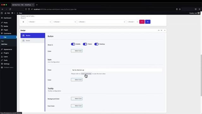This screenshot has width=202, height=114.
Task: Select the Add New Post browser tab
Action: pyautogui.click(x=23, y=5)
